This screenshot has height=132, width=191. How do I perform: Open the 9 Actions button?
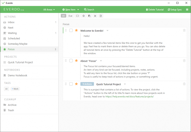pyautogui.click(x=87, y=84)
